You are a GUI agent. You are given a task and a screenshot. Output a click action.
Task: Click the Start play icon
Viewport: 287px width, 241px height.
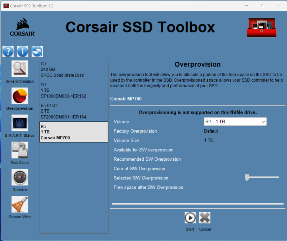[190, 218]
